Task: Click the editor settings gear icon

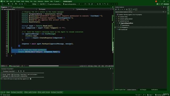Action: [113, 7]
